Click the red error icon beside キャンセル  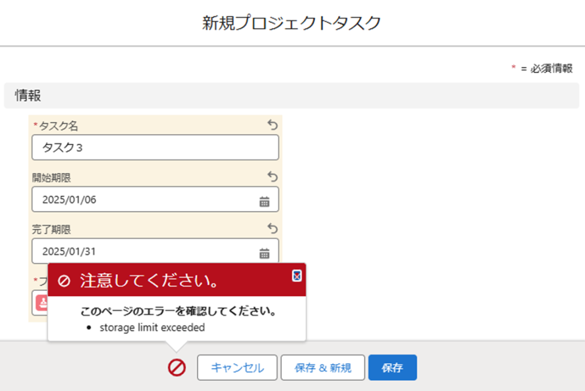click(x=177, y=368)
